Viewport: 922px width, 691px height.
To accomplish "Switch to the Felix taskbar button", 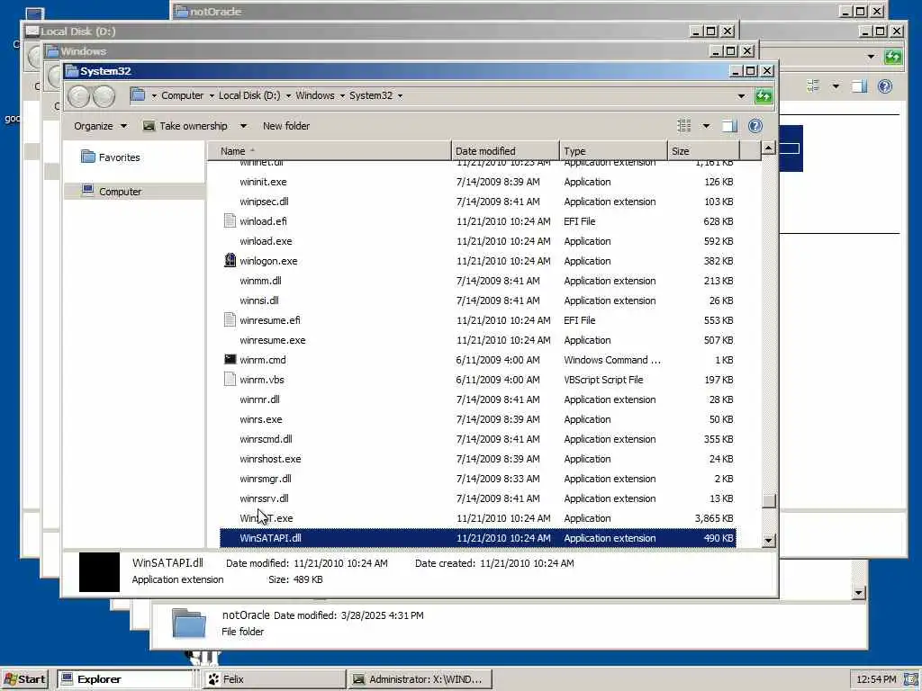I will coord(274,679).
